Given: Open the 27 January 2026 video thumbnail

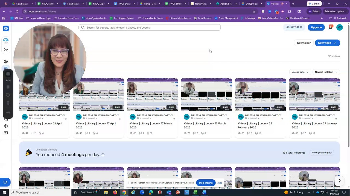Looking at the screenshot, I should point(314,94).
